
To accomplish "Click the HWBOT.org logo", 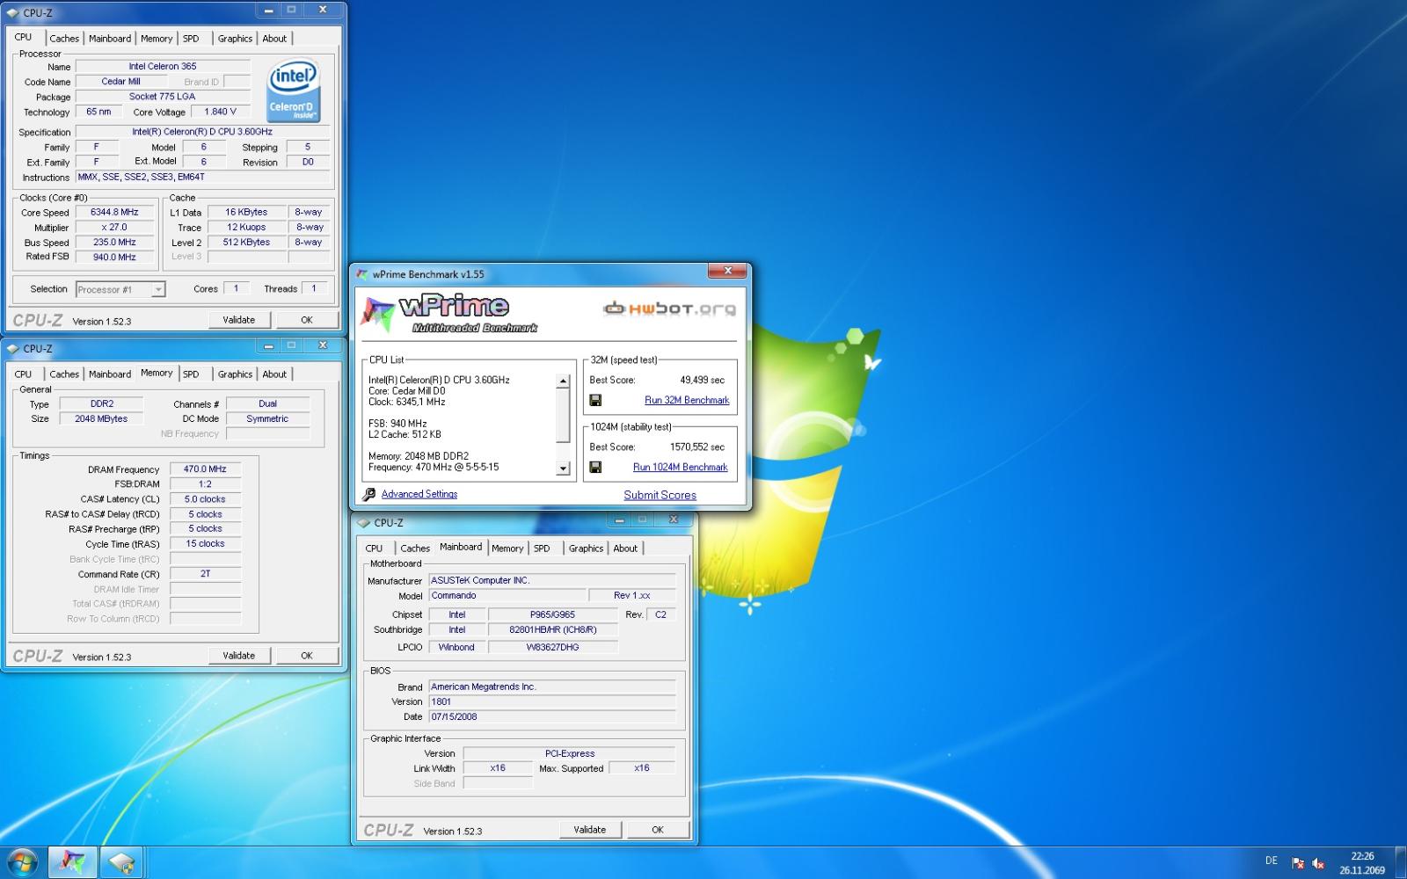I will point(669,309).
